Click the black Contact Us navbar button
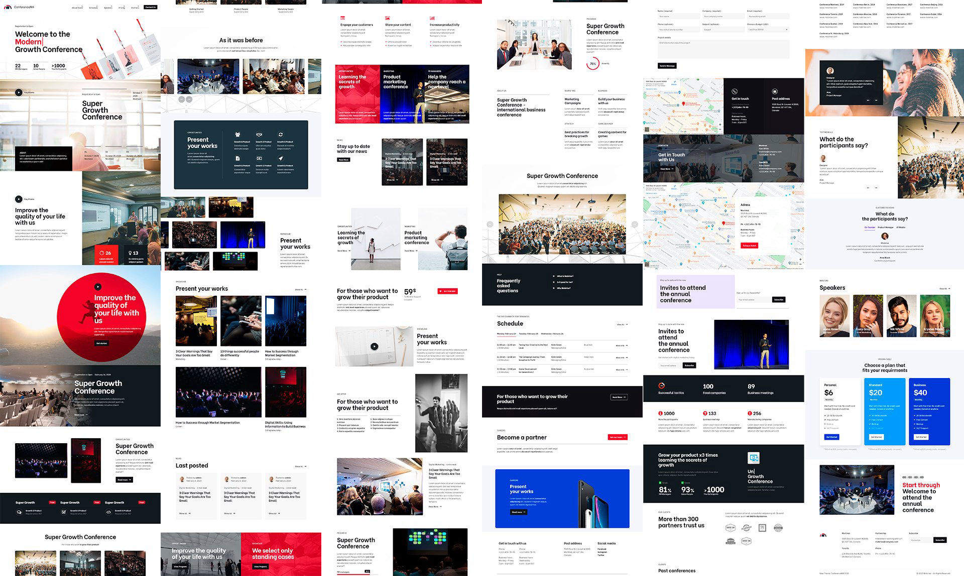The image size is (964, 576). [150, 7]
